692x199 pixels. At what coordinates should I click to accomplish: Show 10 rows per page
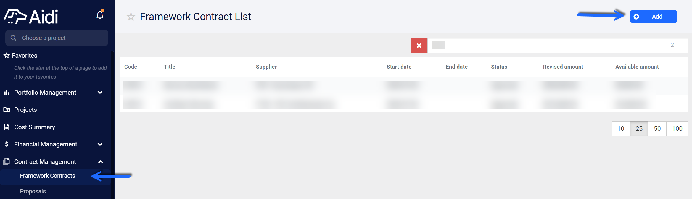click(x=621, y=129)
